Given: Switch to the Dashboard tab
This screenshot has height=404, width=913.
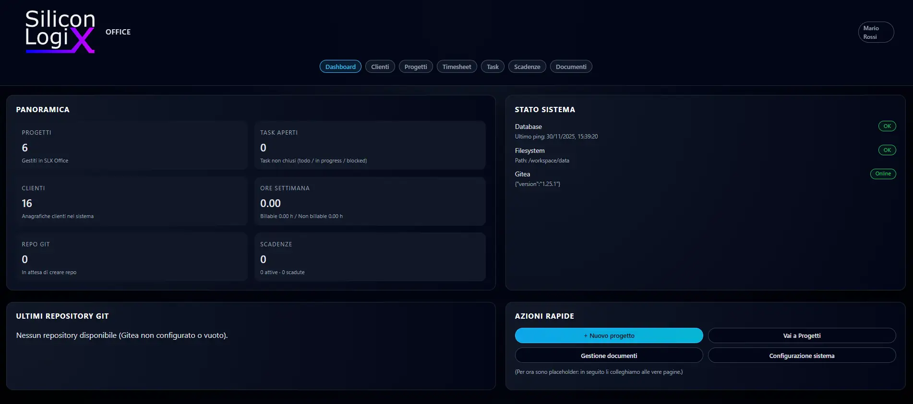Looking at the screenshot, I should point(340,67).
